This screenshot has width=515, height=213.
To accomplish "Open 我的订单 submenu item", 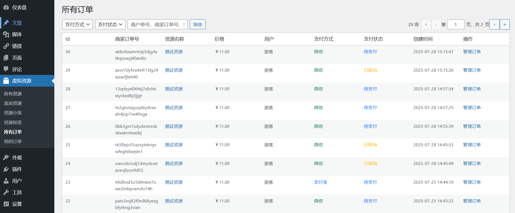I will (x=13, y=142).
